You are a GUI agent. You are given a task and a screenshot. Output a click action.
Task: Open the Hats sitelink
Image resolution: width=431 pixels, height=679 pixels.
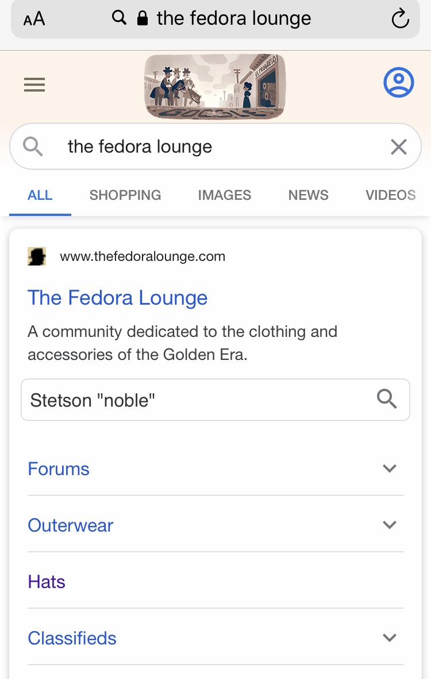click(x=46, y=582)
